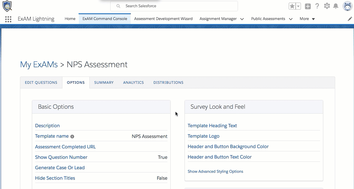The width and height of the screenshot is (354, 189).
Task: Open the favorites list dropdown arrow
Action: (x=298, y=6)
